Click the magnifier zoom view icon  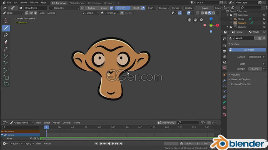(x=201, y=20)
